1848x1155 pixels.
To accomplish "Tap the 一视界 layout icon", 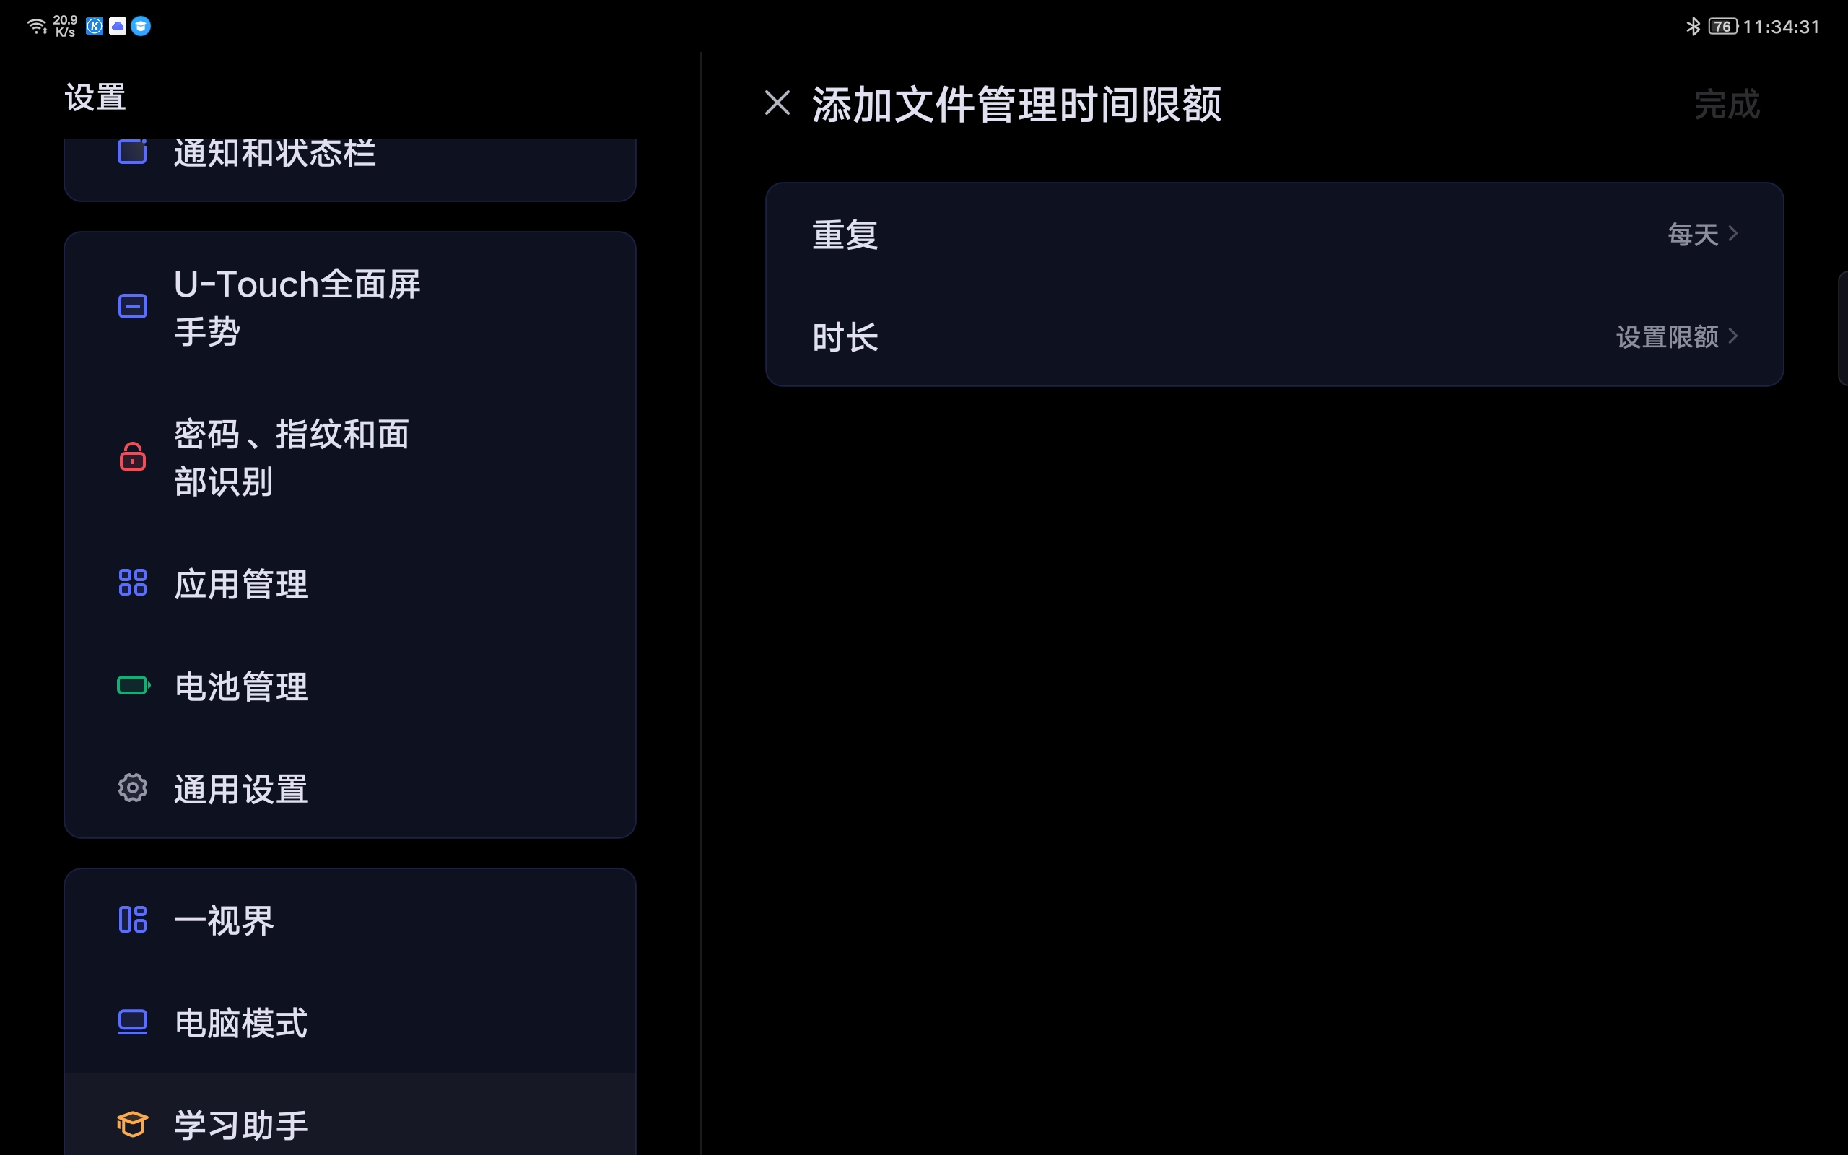I will pos(132,919).
